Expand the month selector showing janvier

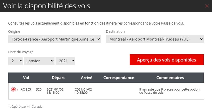[39, 60]
